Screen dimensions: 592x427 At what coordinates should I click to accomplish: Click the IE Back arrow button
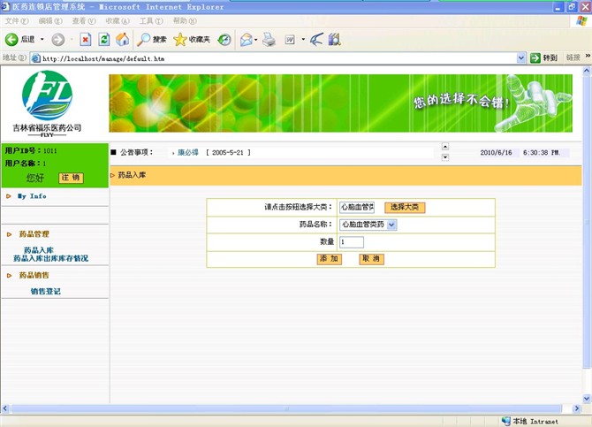[x=12, y=40]
